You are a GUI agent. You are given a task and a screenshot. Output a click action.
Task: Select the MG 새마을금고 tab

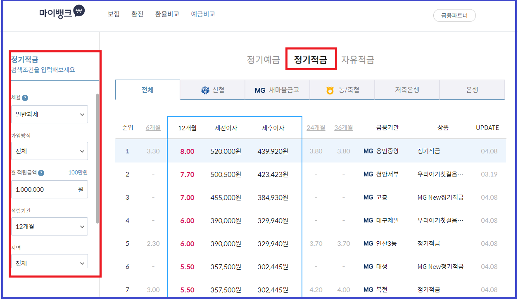(x=277, y=90)
